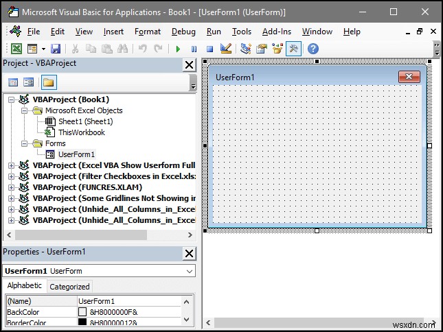Viewport: 443px width, 332px height.
Task: Collapse the Forms folder
Action: [x=24, y=143]
